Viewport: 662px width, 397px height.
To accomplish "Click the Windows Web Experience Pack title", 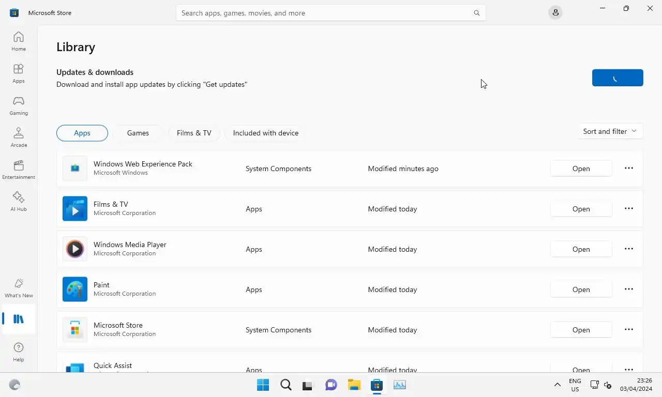I will [143, 164].
